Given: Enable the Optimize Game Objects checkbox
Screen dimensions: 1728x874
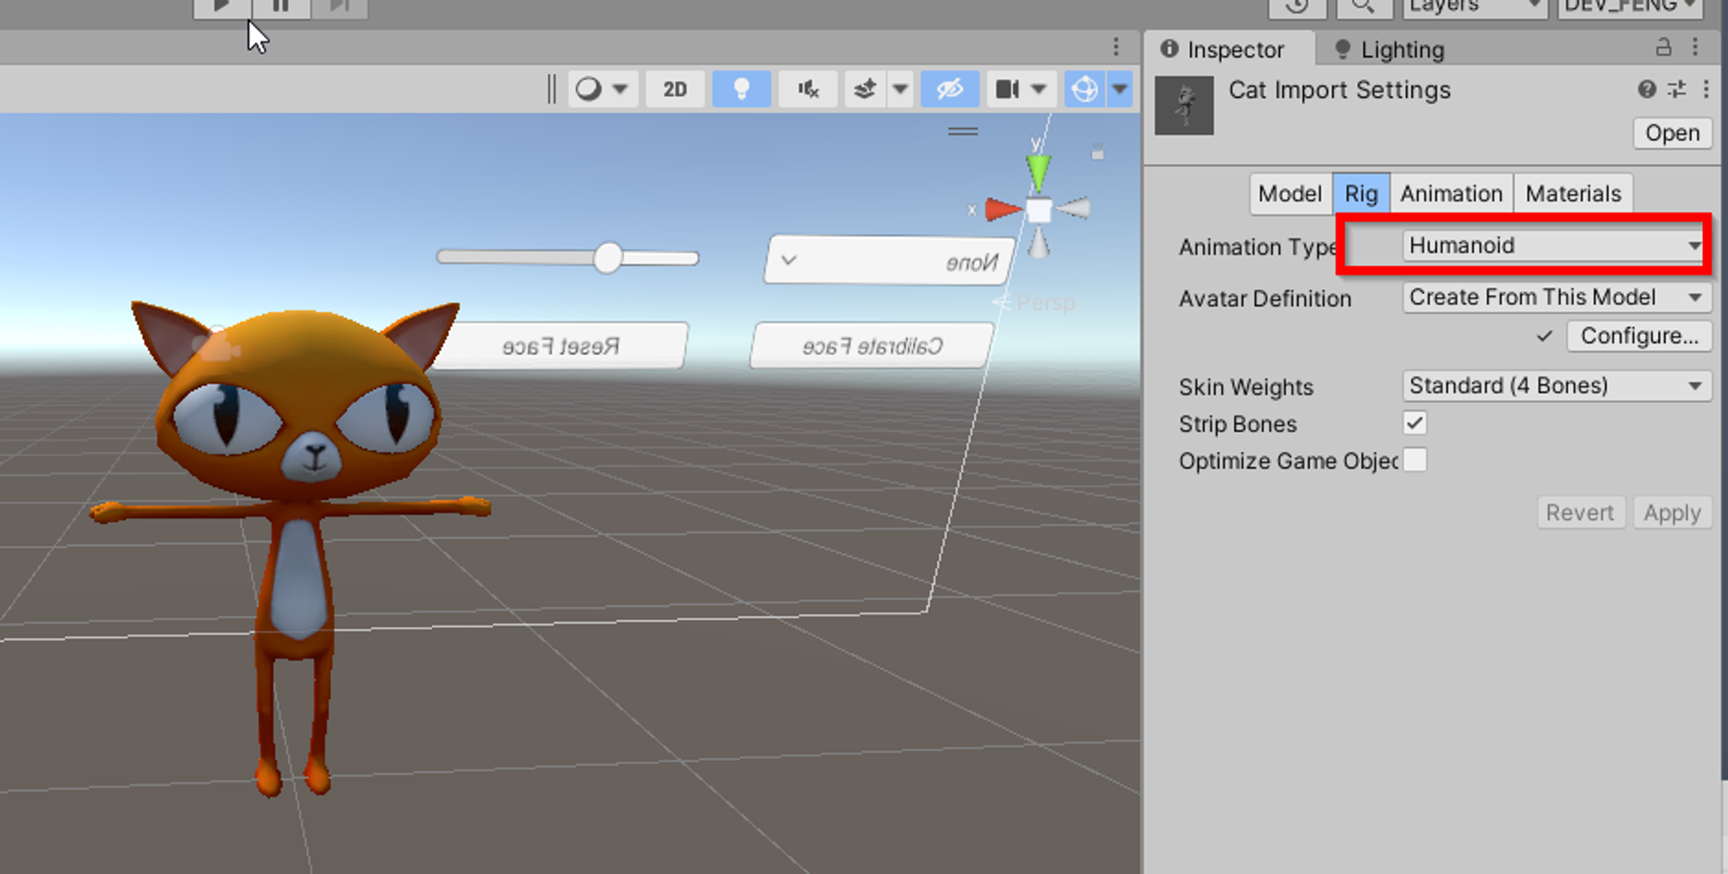Looking at the screenshot, I should coord(1415,460).
